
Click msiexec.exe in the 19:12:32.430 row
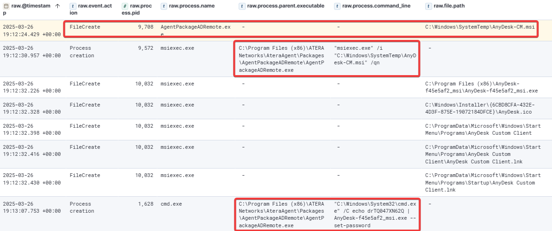177,176
